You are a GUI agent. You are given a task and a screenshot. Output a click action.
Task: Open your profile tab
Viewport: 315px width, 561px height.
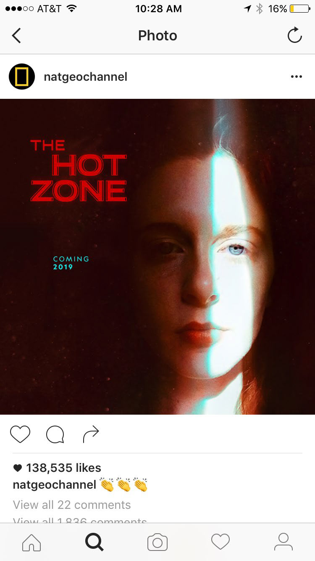pyautogui.click(x=283, y=542)
